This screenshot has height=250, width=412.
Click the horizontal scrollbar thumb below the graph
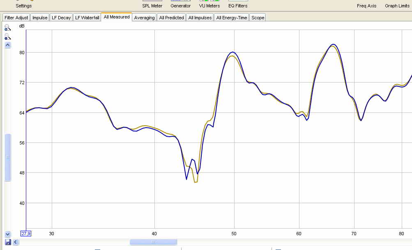tap(153, 242)
